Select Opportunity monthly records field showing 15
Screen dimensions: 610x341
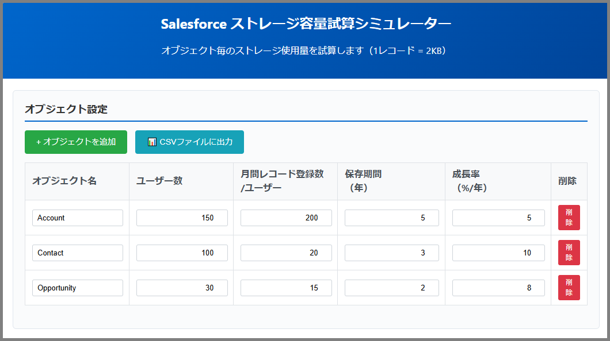(x=286, y=288)
